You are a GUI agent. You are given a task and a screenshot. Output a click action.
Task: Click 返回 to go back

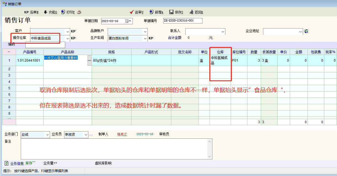(x=191, y=12)
